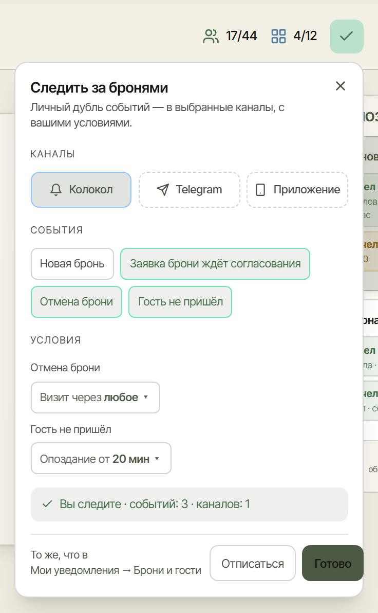Toggle the 'Гость не пришёл' event chip
The width and height of the screenshot is (378, 613).
pos(180,302)
